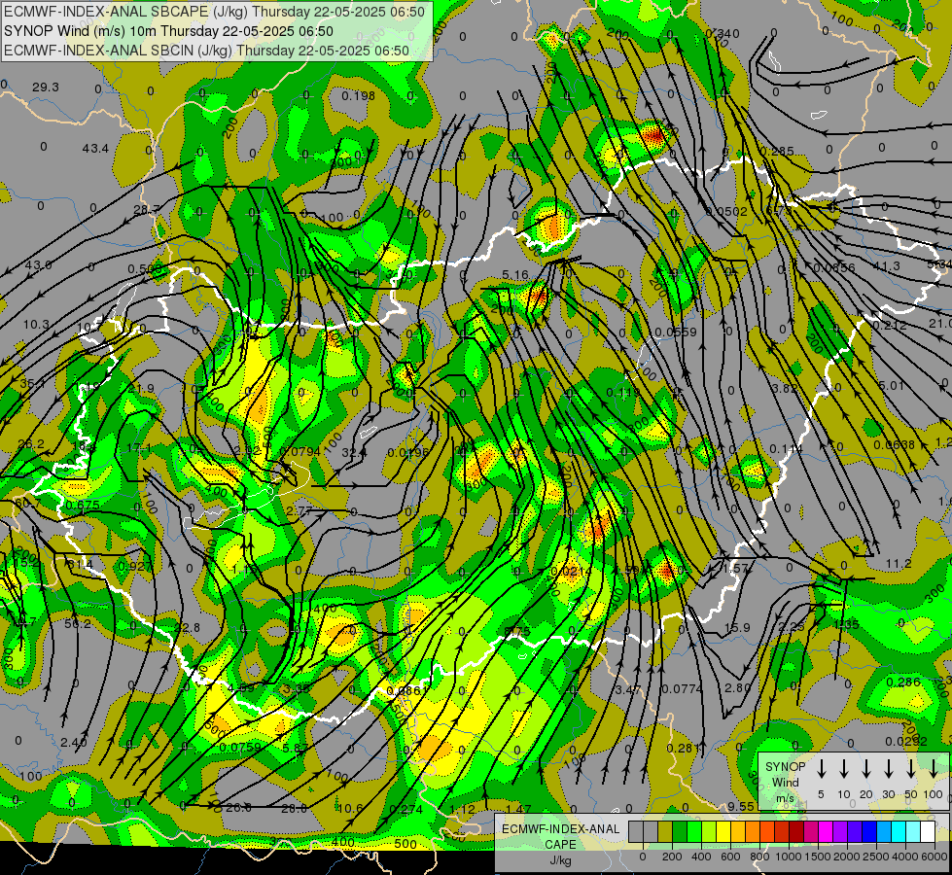The width and height of the screenshot is (952, 875).
Task: Click the 0.274 value on the map
Action: tap(405, 809)
